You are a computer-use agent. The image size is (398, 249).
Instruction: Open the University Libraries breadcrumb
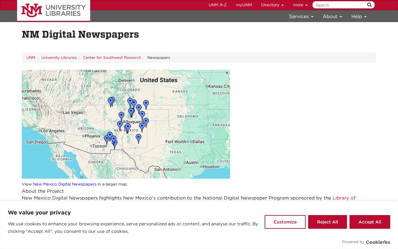tap(59, 58)
